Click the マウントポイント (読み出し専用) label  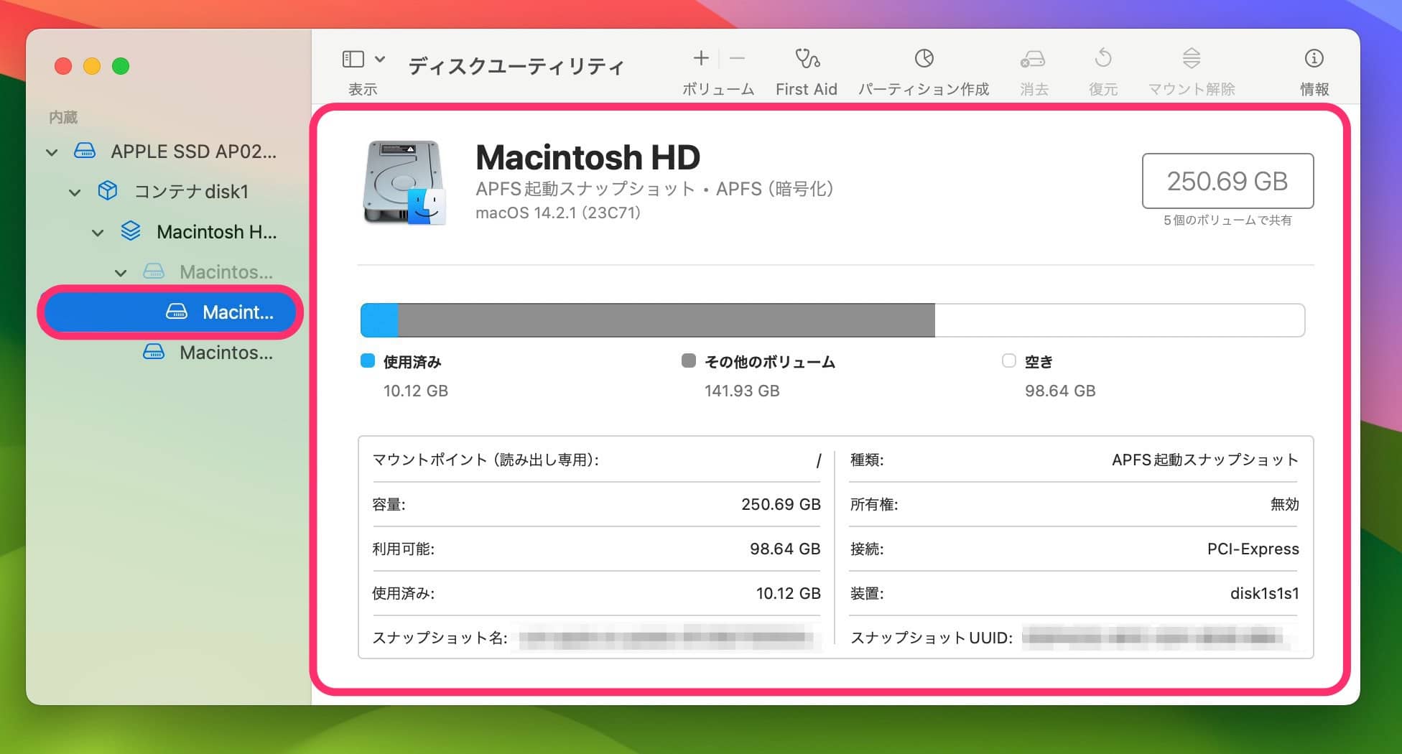click(486, 460)
